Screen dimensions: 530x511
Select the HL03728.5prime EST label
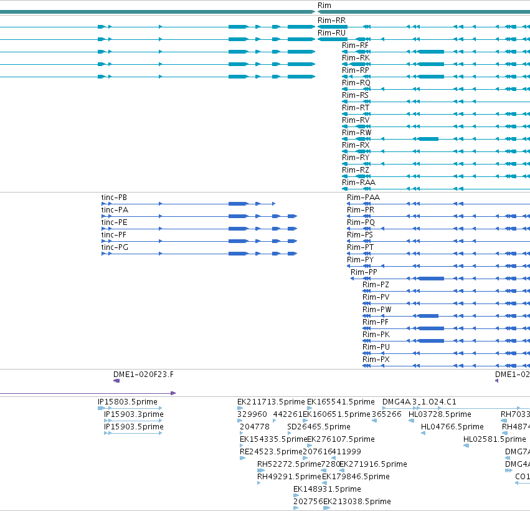[440, 414]
